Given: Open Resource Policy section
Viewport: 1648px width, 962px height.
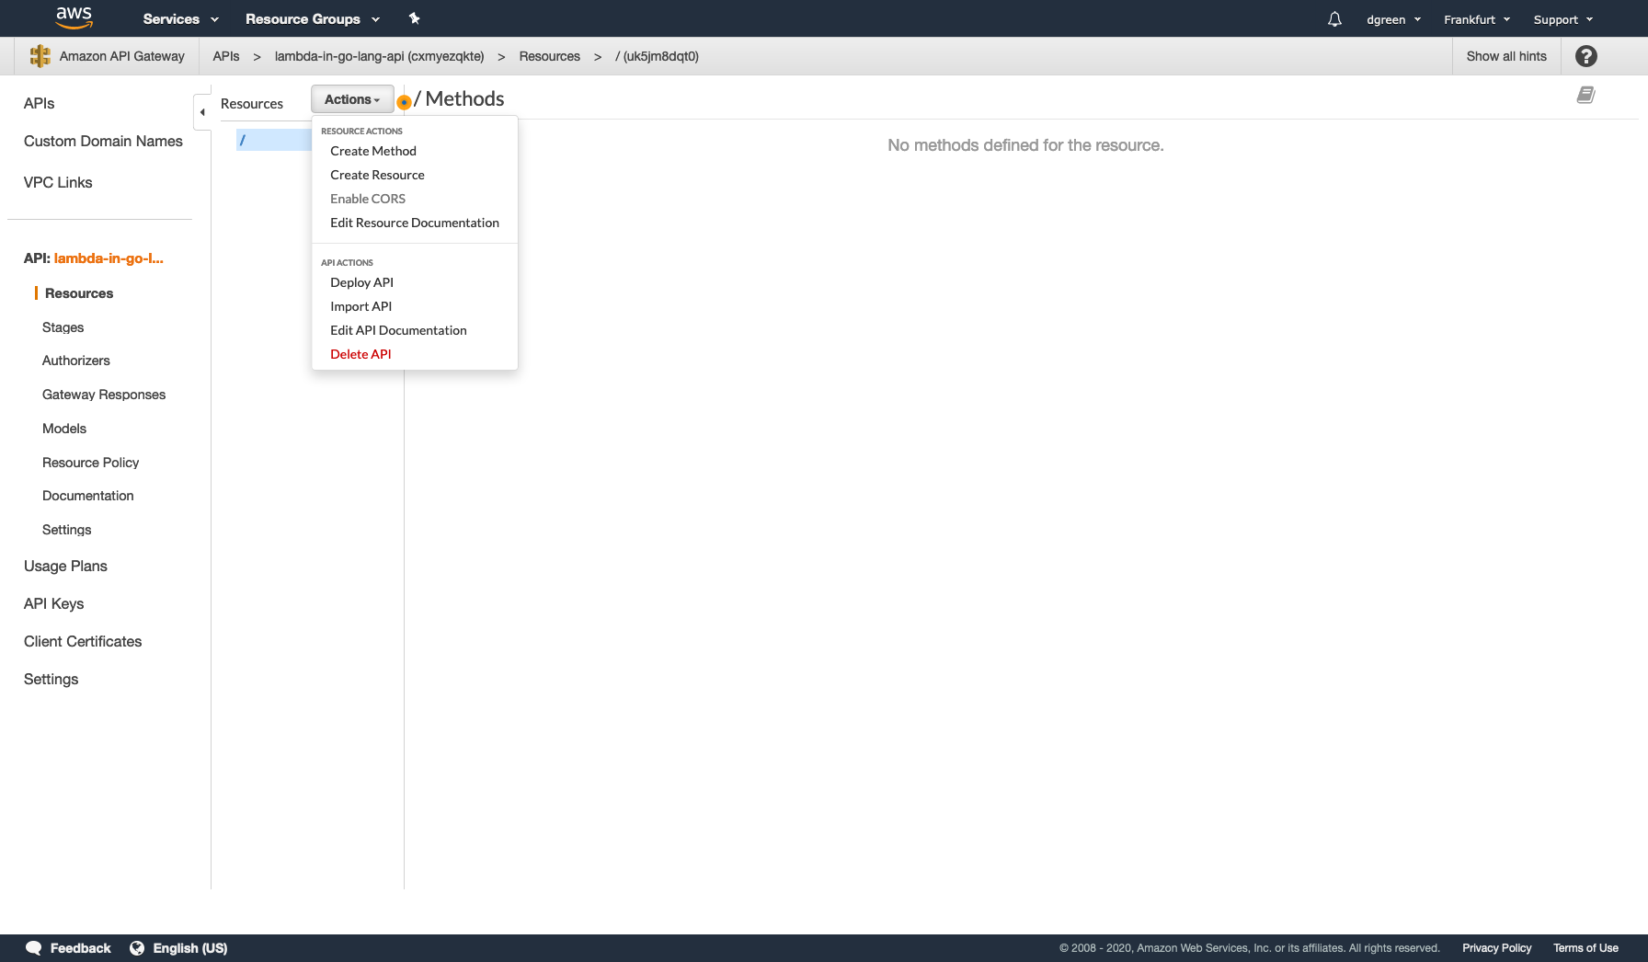Looking at the screenshot, I should (90, 463).
